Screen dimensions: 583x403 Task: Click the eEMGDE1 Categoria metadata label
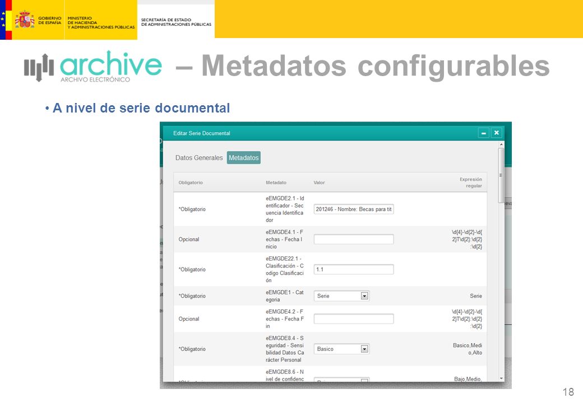285,296
